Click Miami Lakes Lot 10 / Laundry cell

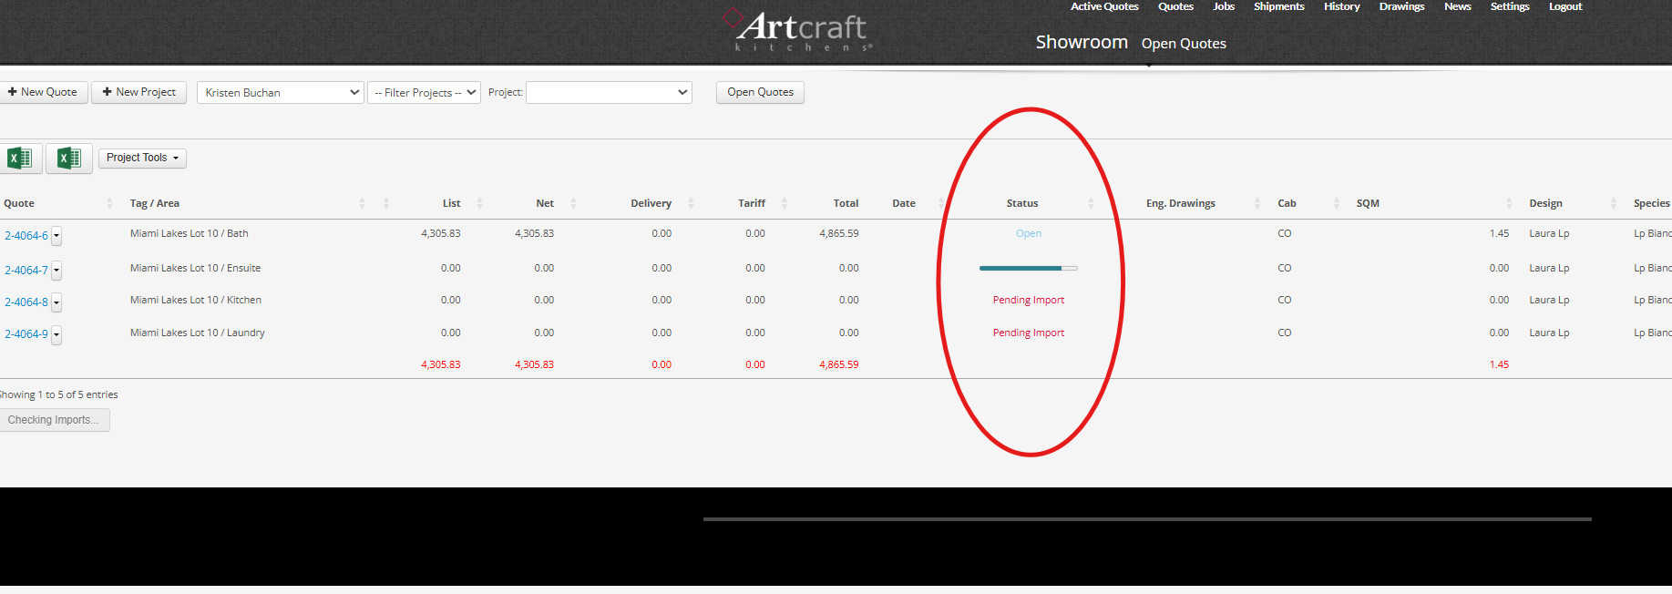coord(198,333)
